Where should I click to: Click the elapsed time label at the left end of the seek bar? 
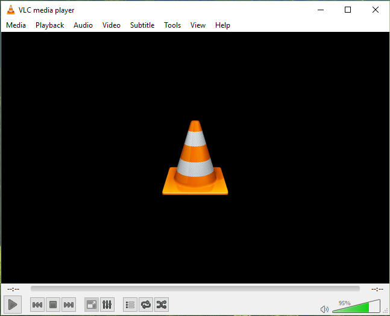[13, 289]
